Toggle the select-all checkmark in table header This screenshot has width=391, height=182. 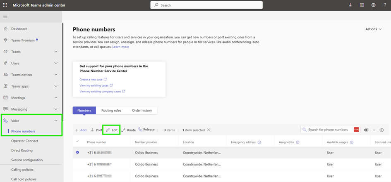[x=77, y=142]
